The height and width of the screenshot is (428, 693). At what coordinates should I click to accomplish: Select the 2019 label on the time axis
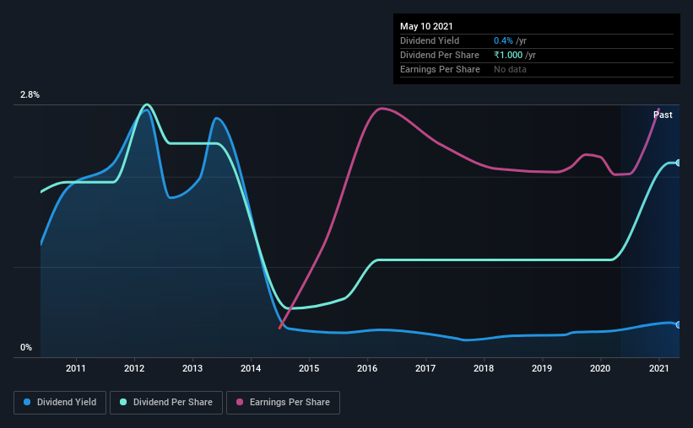pos(542,368)
